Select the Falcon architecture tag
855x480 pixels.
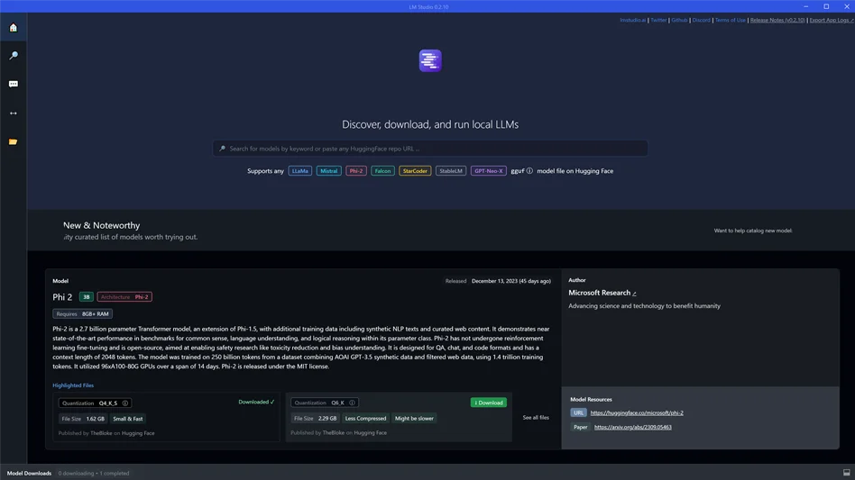(382, 171)
